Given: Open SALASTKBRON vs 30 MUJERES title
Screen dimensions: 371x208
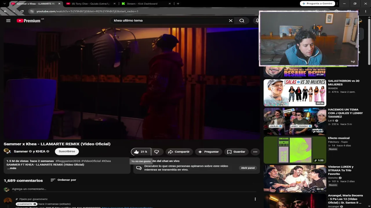Looking at the screenshot, I should [x=343, y=83].
